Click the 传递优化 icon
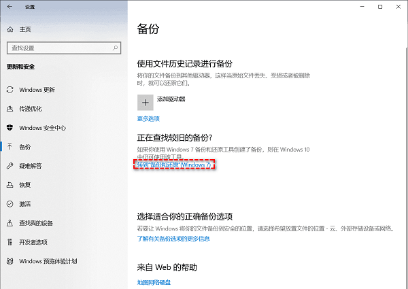408x289 pixels. click(10, 109)
